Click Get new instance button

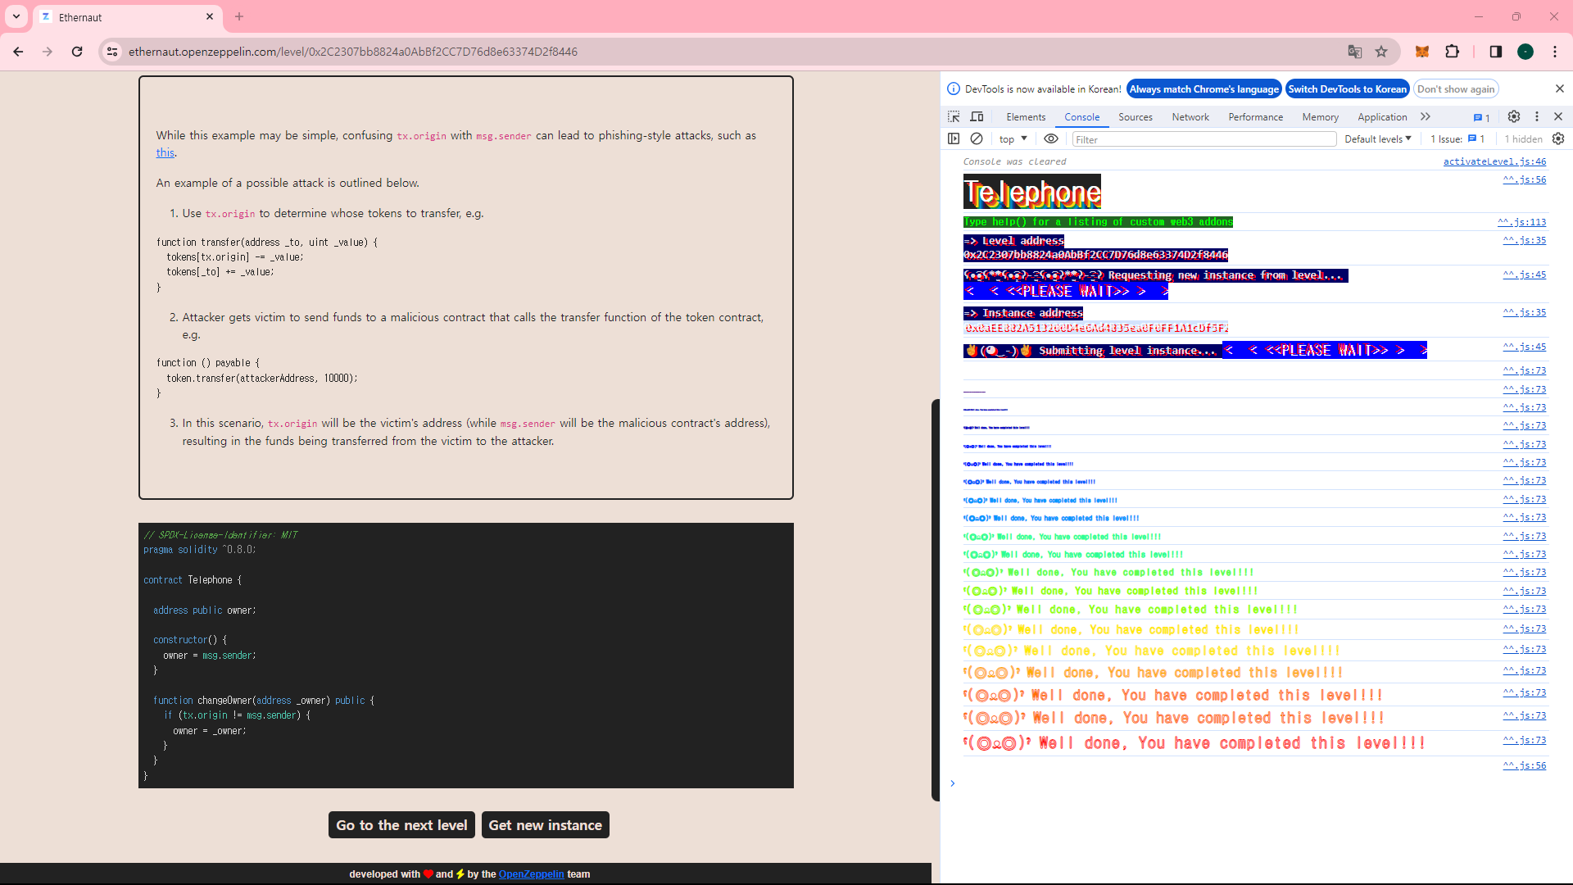545,825
